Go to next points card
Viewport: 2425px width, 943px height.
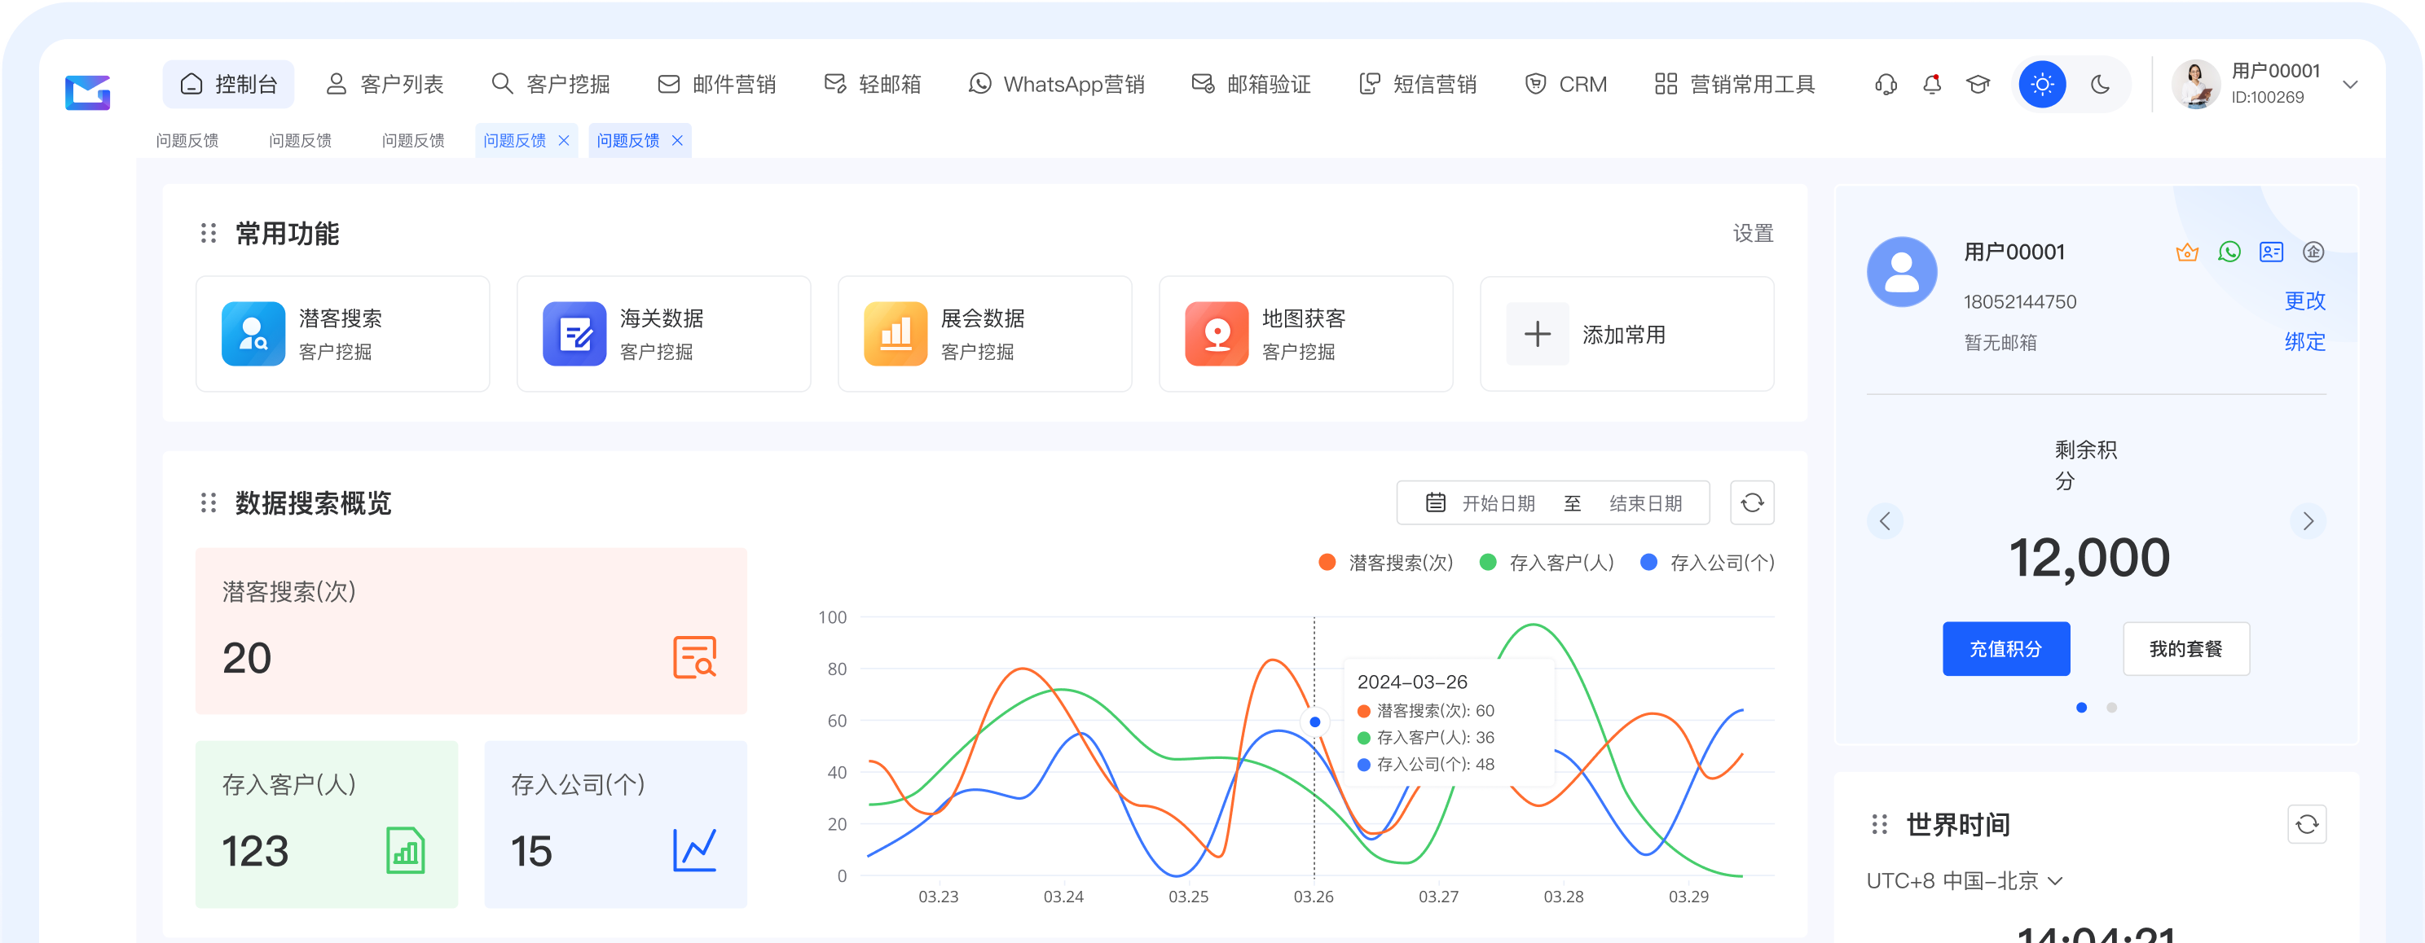pos(2308,521)
